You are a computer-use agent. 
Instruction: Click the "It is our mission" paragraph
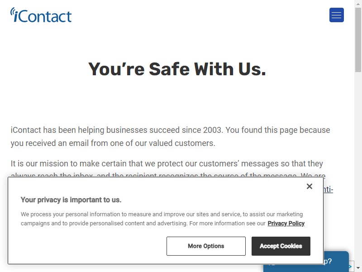tap(167, 164)
